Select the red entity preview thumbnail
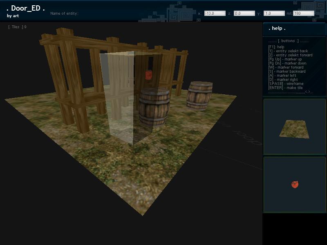The width and height of the screenshot is (327, 245). 294,185
